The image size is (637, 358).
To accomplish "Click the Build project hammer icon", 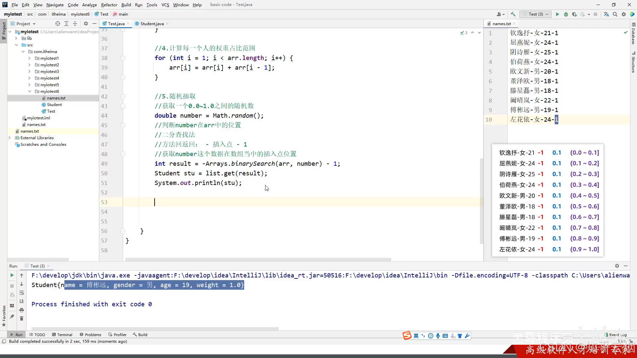I will 513,14.
